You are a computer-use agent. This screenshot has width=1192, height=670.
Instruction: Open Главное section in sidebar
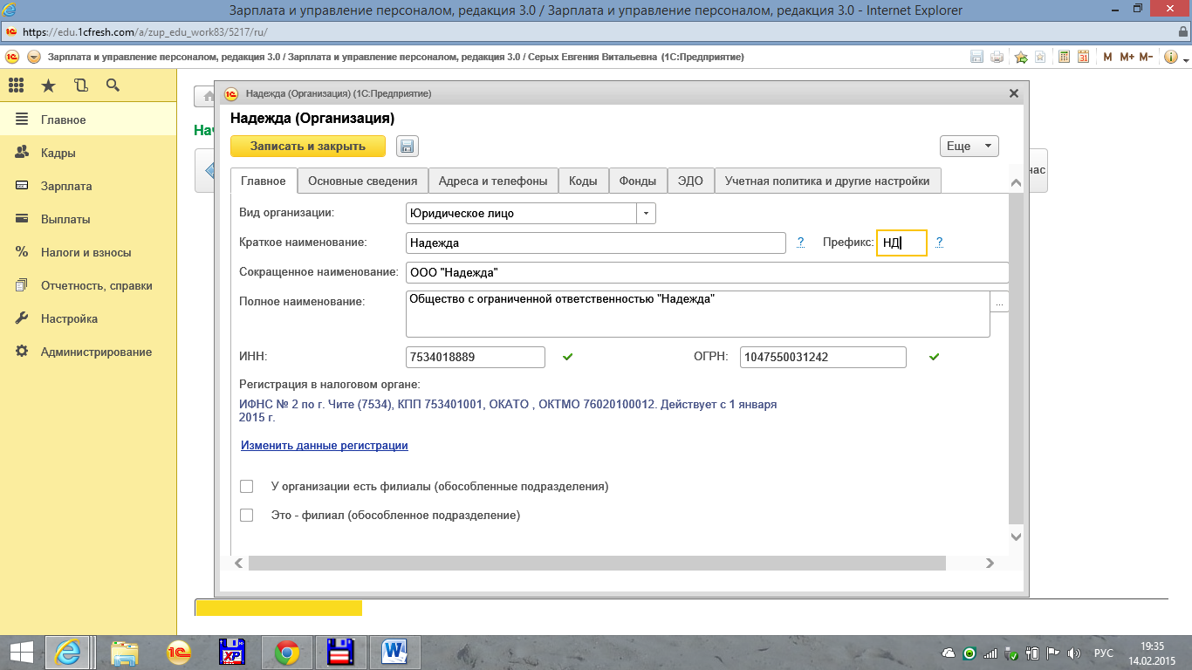pos(88,120)
